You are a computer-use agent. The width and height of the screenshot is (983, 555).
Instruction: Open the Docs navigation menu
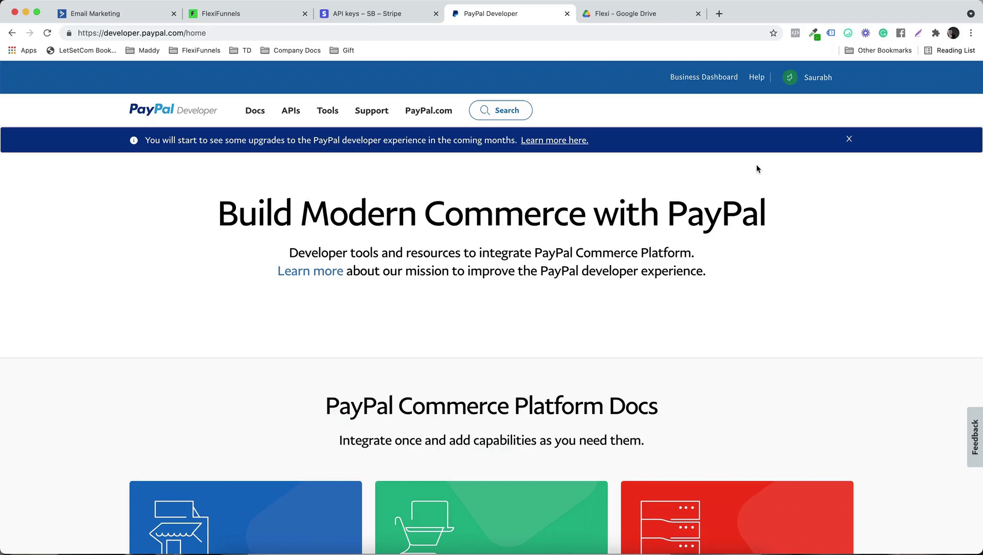(x=255, y=110)
